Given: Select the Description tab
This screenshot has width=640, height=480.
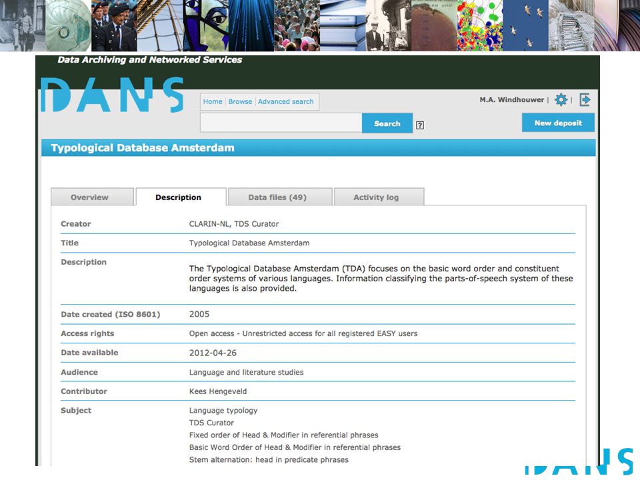Looking at the screenshot, I should pos(181,197).
